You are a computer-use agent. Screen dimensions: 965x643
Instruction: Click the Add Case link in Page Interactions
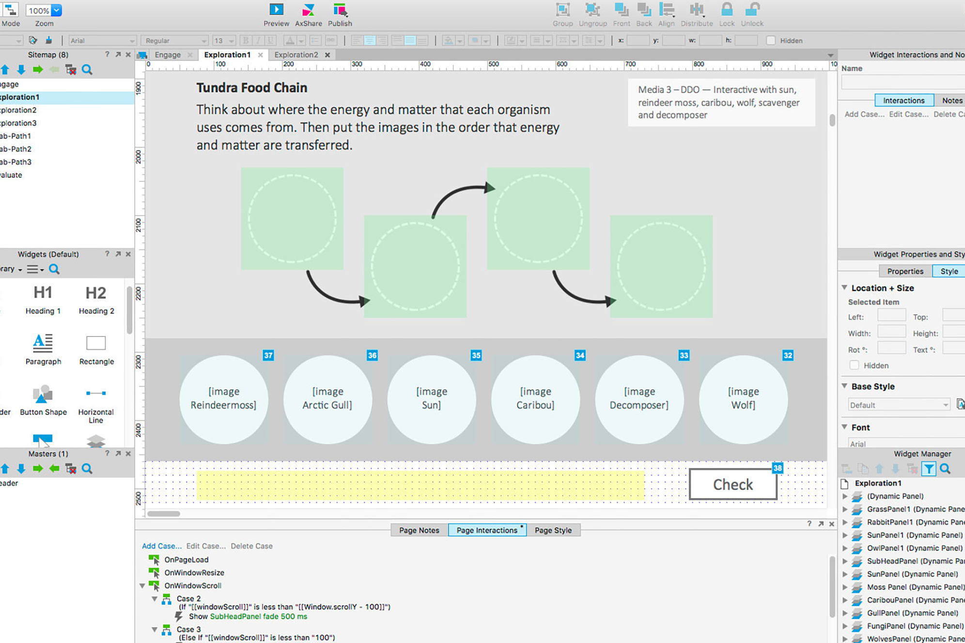pos(161,546)
